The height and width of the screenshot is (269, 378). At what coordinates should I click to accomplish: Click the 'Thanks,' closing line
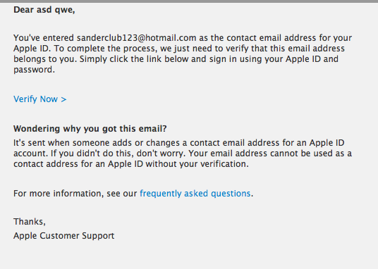(x=30, y=222)
